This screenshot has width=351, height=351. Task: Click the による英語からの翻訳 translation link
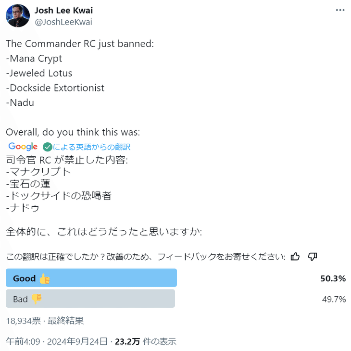pos(91,147)
